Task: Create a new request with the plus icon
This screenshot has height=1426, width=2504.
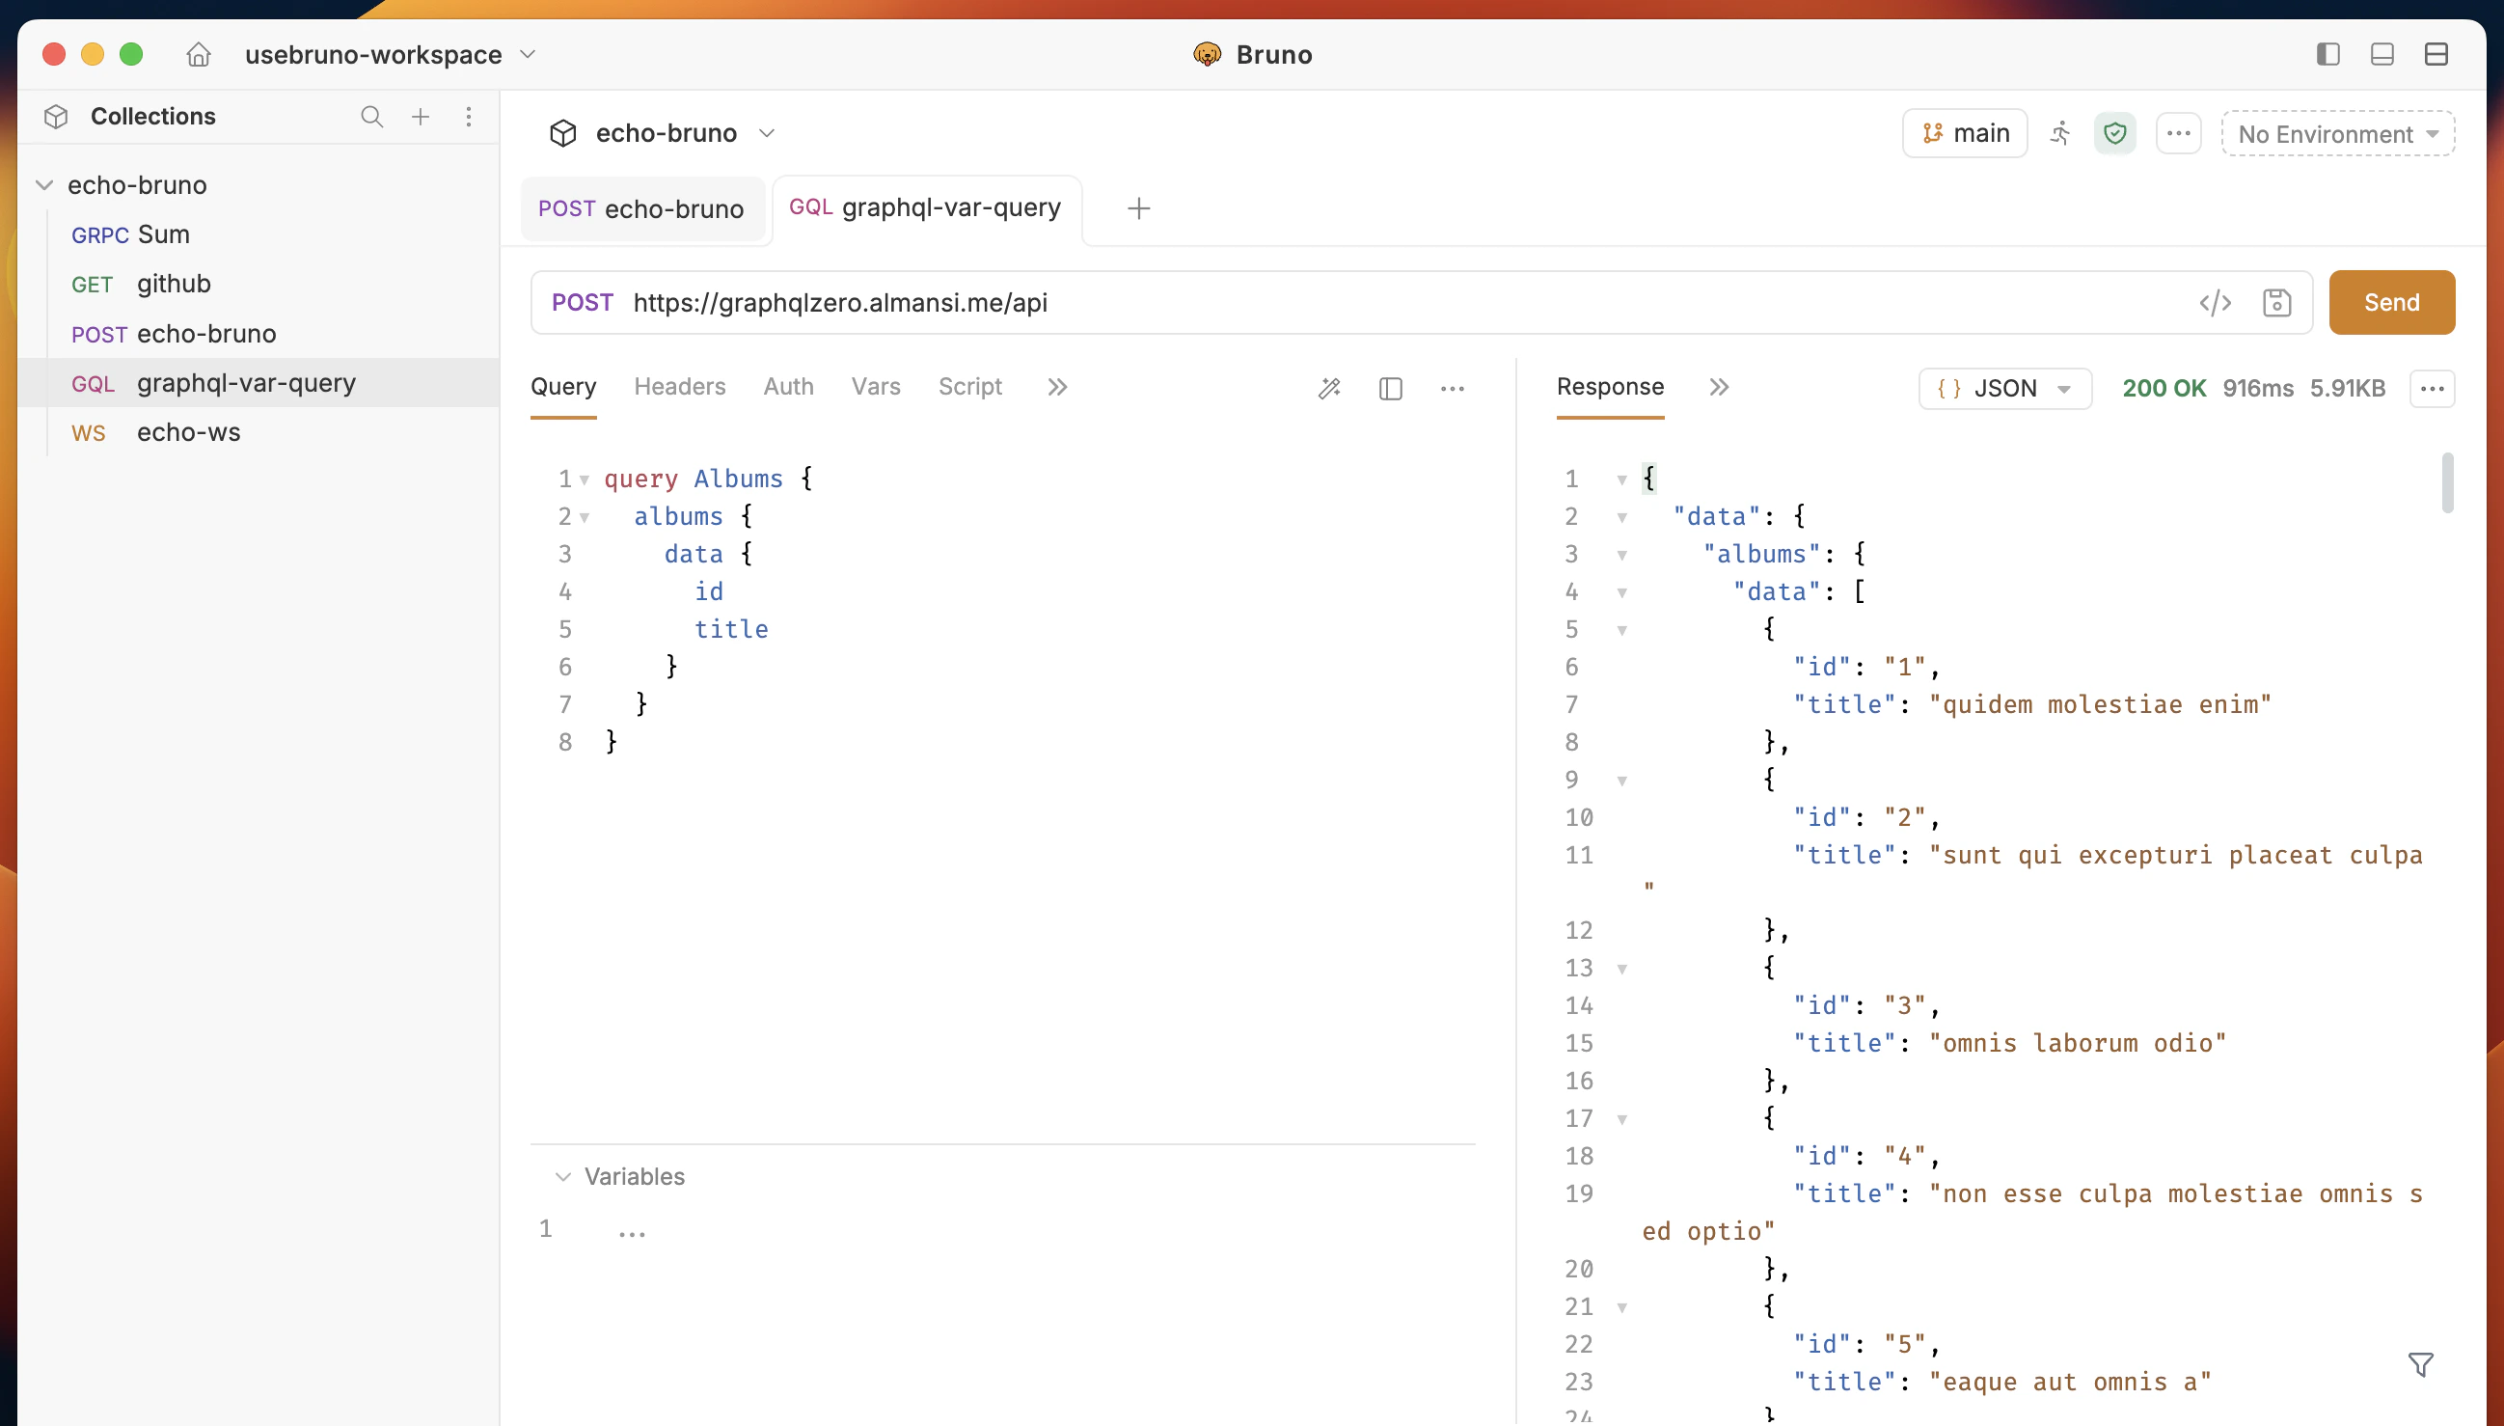Action: [x=420, y=117]
